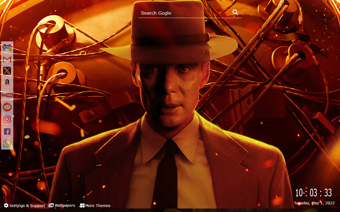Open YouTube from the sidebar

7,95
